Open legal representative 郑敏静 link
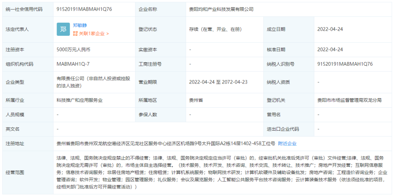394x196 pixels. 80,25
